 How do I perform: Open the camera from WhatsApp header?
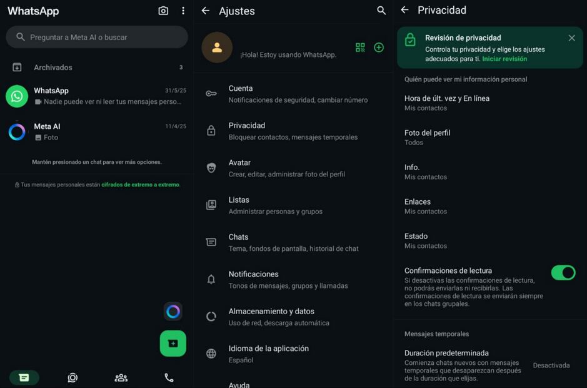[163, 11]
